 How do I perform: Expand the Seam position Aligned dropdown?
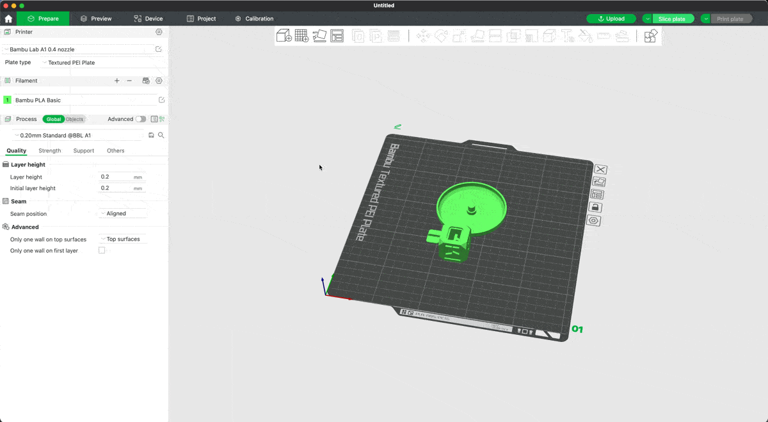pos(123,213)
